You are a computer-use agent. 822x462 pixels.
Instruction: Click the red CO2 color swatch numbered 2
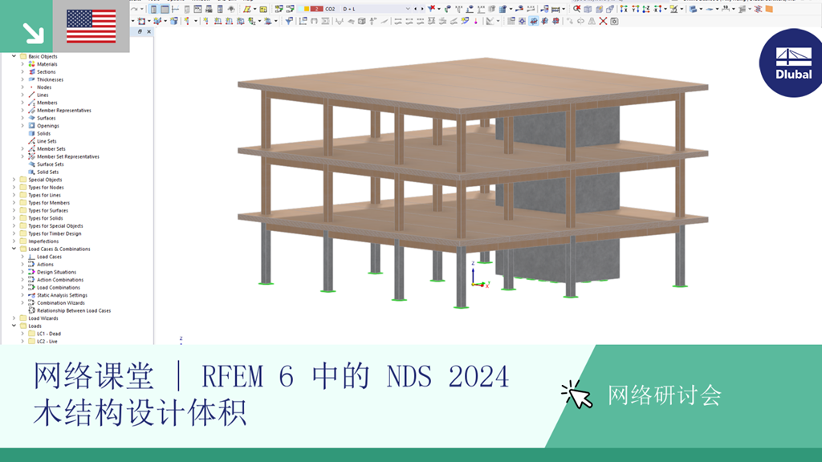(318, 9)
